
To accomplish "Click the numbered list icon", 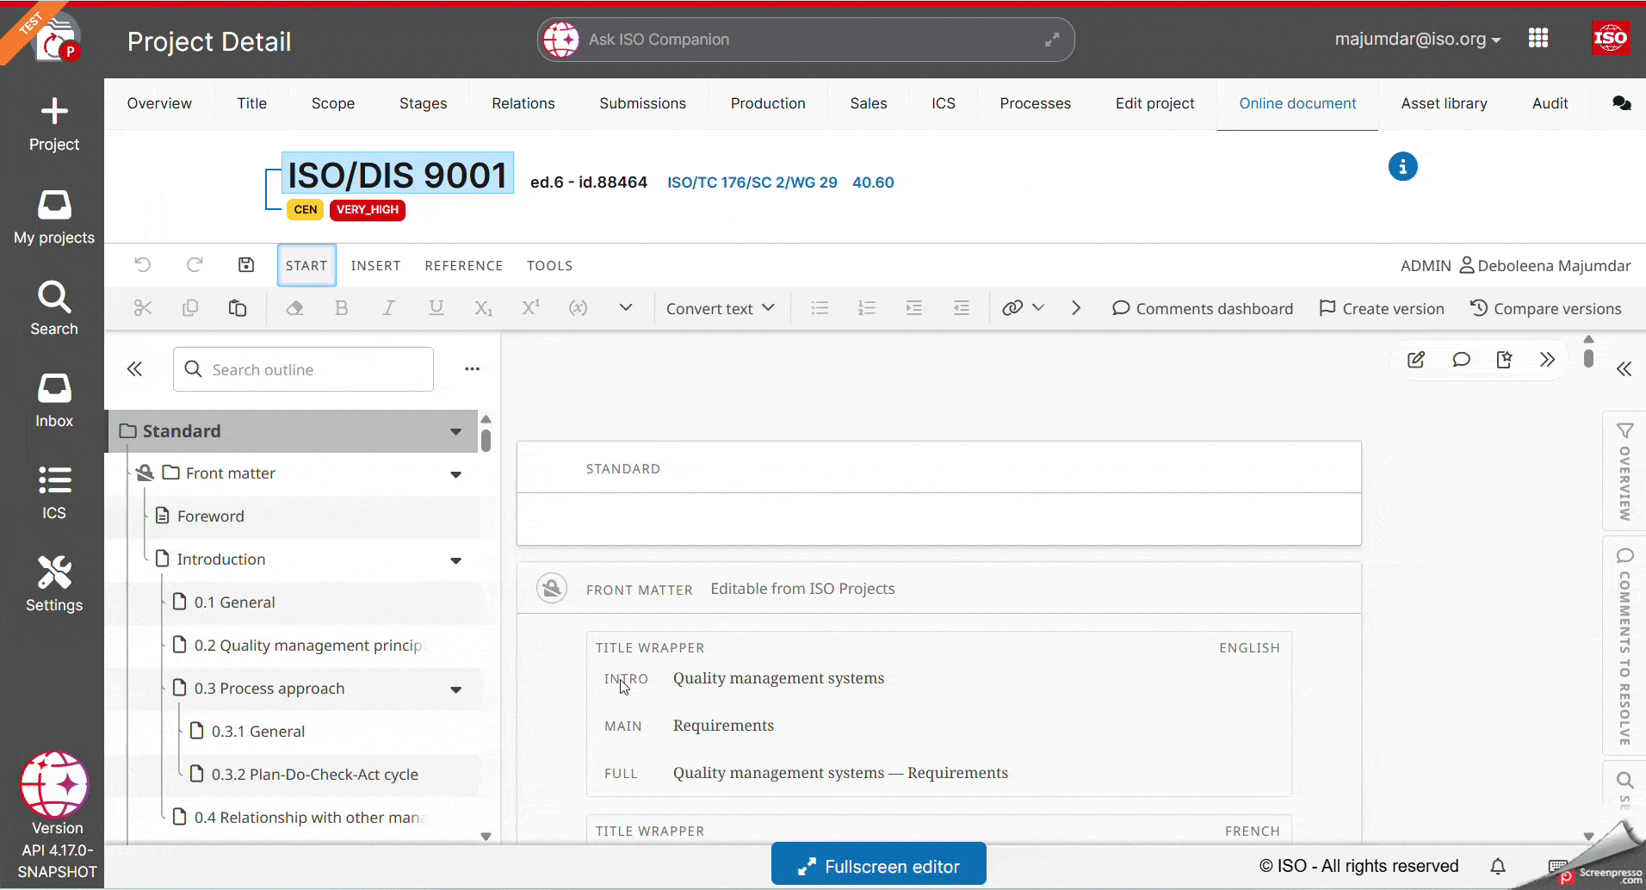I will coord(867,308).
